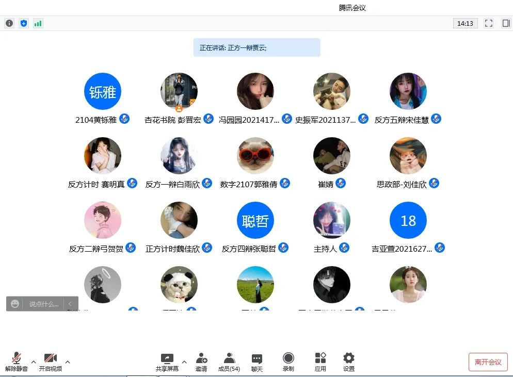Unmute microphone with 解除静音
513x377 pixels.
click(x=17, y=362)
